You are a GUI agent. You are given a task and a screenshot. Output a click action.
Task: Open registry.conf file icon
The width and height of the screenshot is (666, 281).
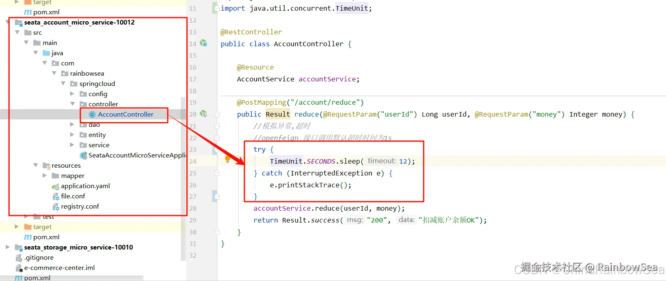tap(56, 207)
